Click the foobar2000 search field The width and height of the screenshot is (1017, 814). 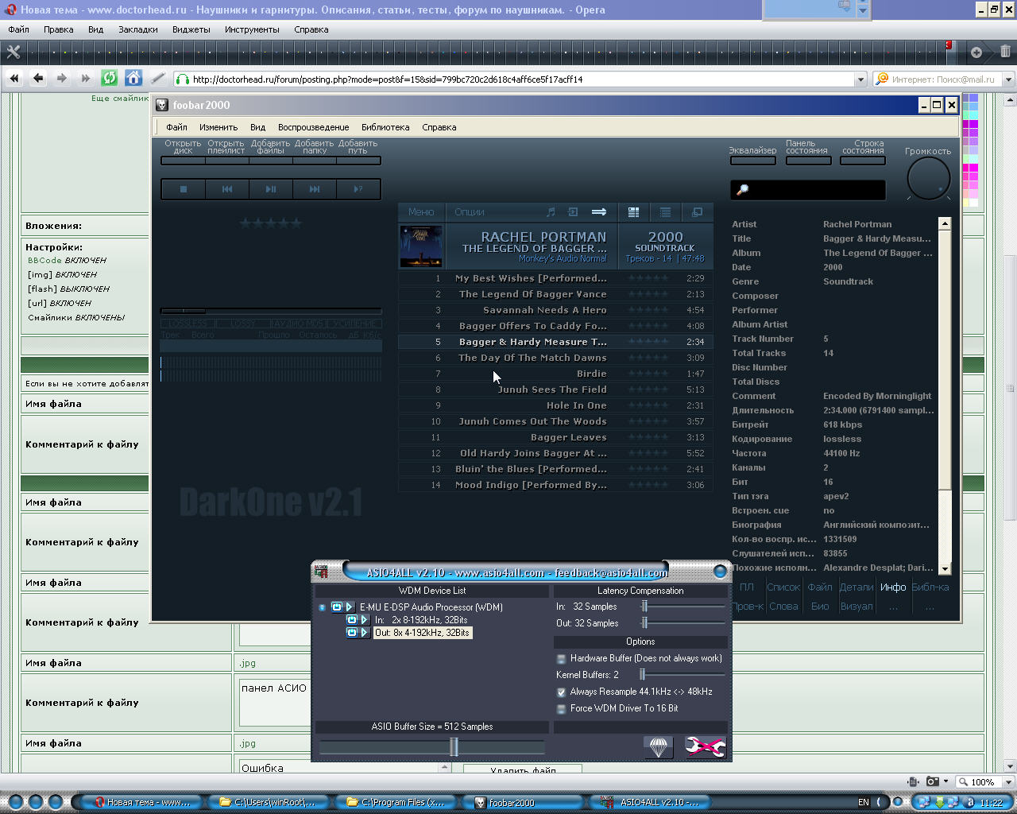[x=807, y=190]
